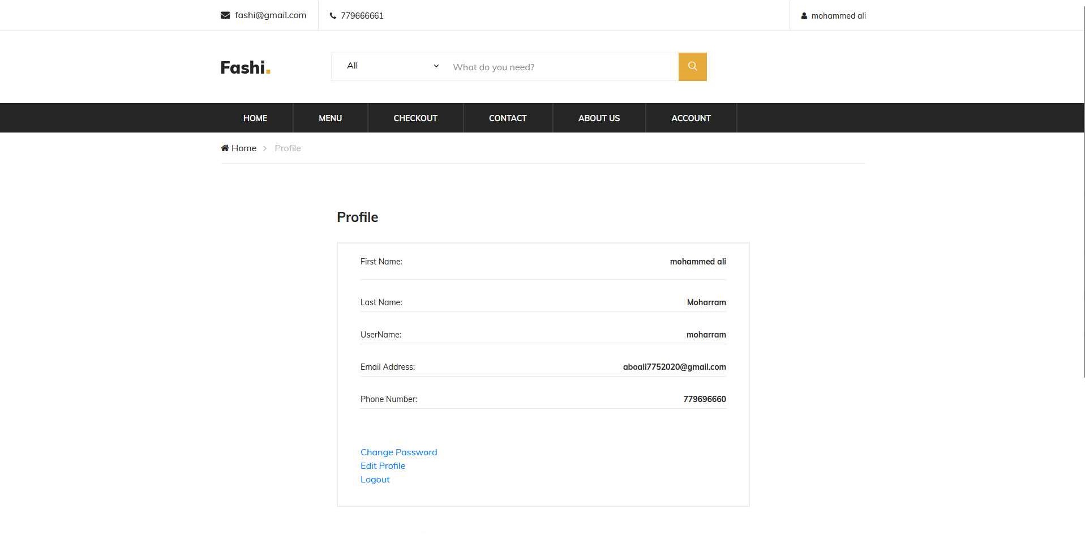Click the Logout link
1085x534 pixels.
[x=375, y=479]
